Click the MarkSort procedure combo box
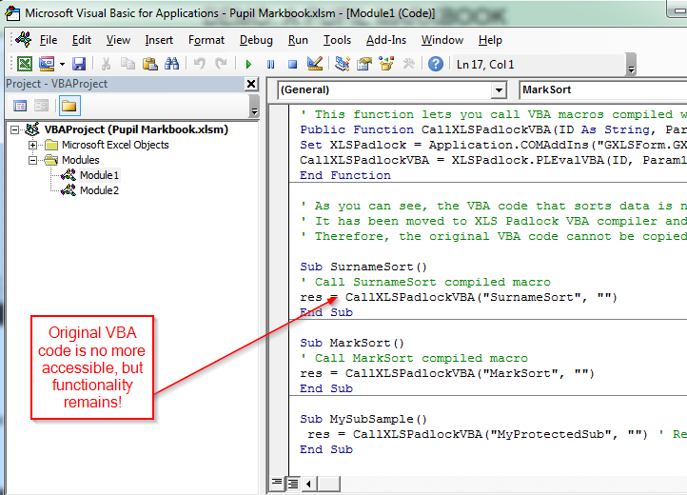687x495 pixels. pos(603,89)
